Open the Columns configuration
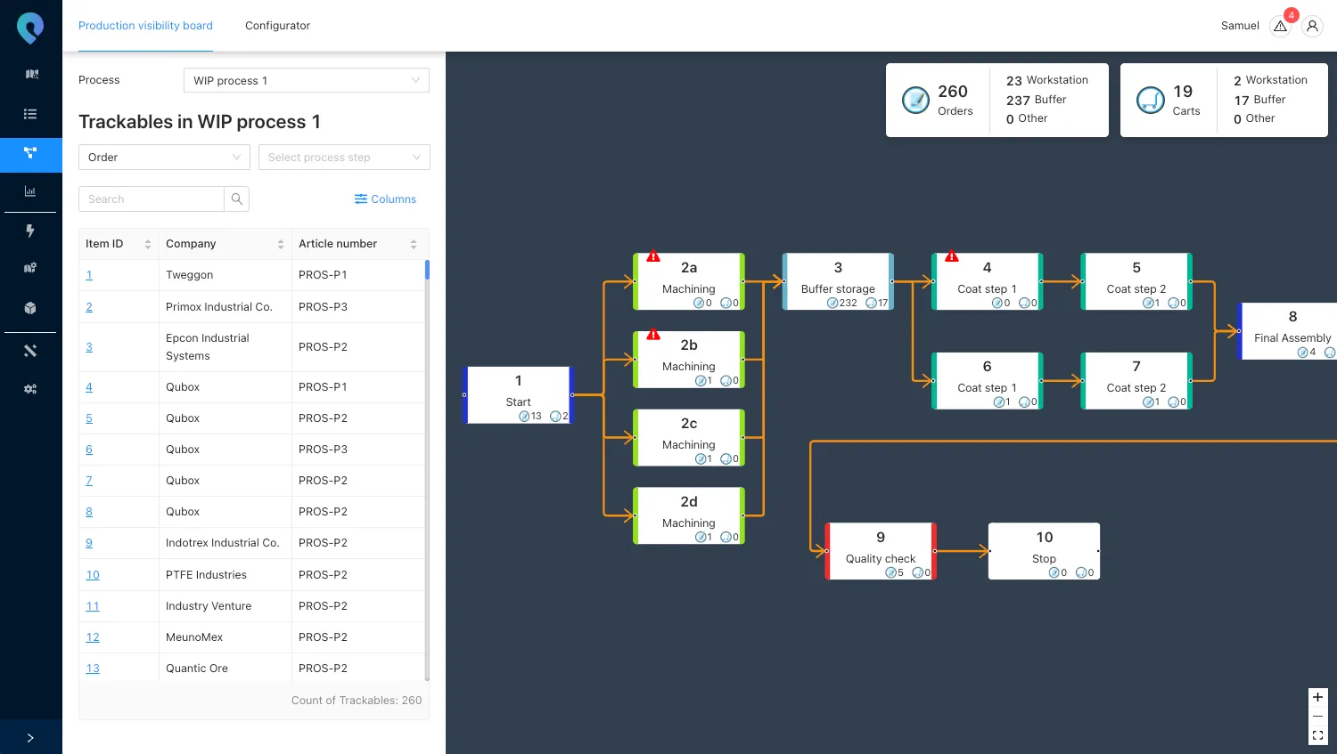 [x=385, y=199]
